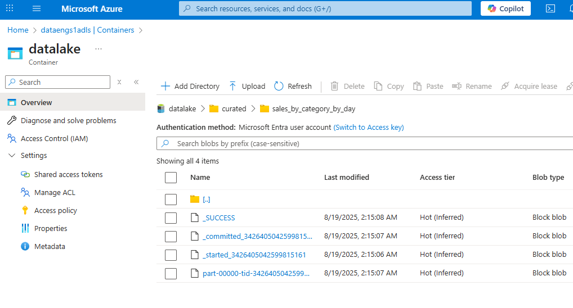
Task: Click Paste in toolbar
Action: (x=428, y=86)
